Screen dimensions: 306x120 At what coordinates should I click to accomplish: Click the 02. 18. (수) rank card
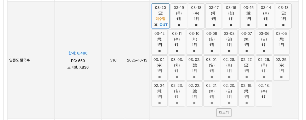point(264,94)
